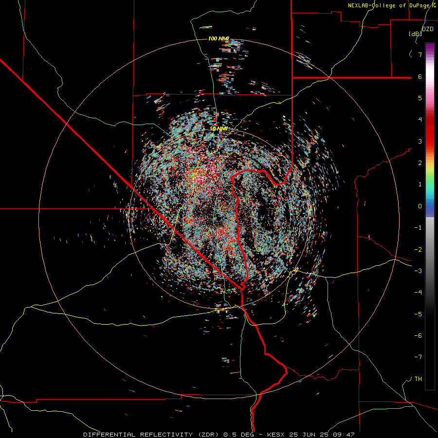This screenshot has width=438, height=438.
Task: Click the -6 dB tick label
Action: tap(418, 336)
